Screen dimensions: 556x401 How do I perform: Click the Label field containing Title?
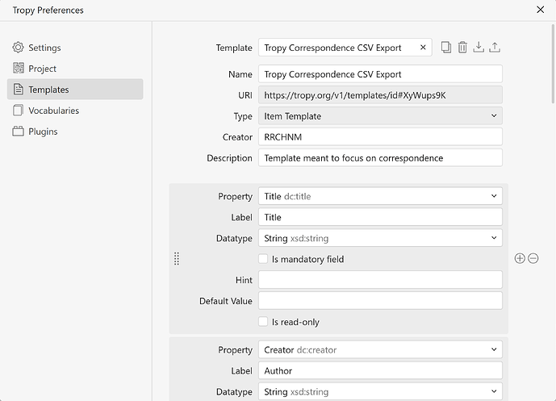pos(380,217)
